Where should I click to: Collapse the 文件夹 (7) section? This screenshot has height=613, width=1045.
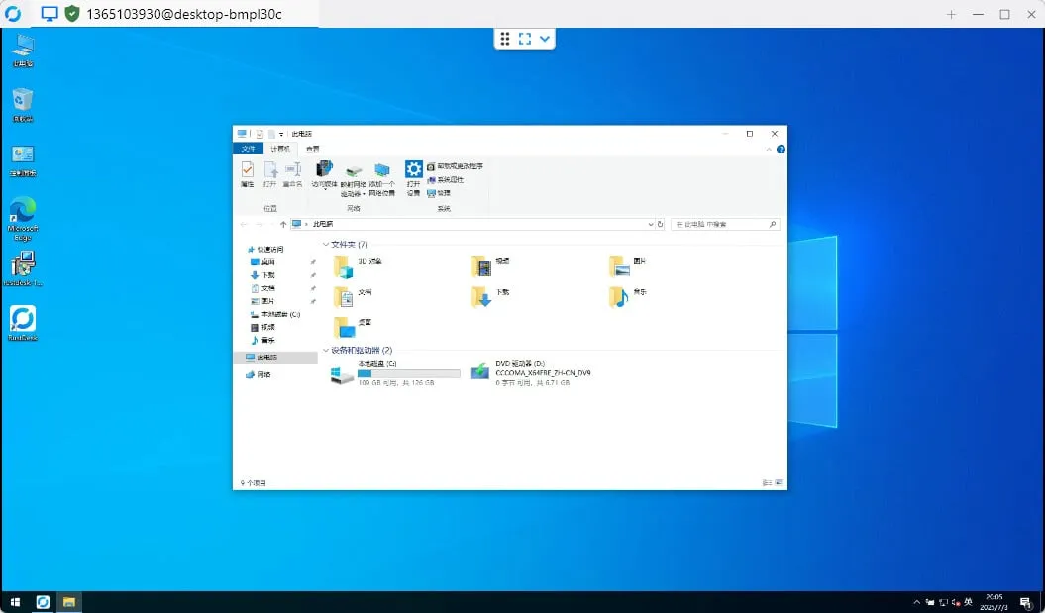pos(326,244)
